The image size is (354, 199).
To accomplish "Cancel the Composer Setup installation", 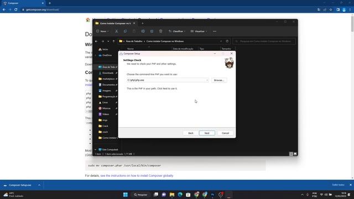I will (x=225, y=133).
